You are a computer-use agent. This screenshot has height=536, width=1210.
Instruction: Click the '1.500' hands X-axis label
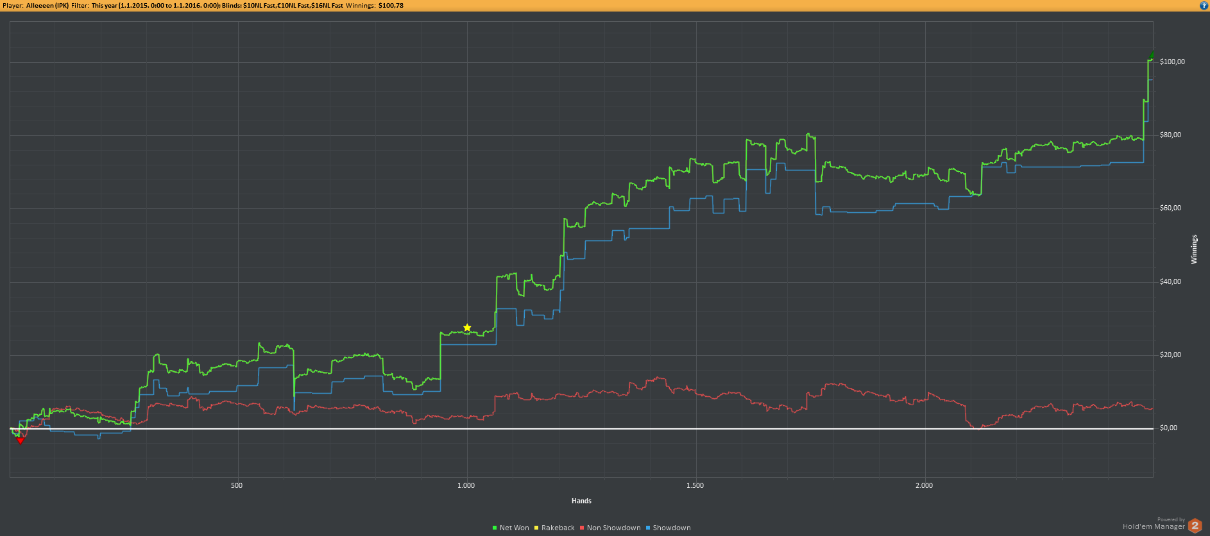coord(695,485)
